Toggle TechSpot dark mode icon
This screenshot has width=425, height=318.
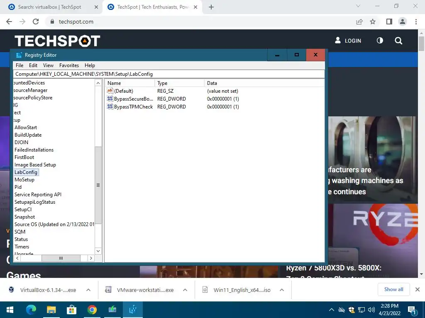point(380,41)
